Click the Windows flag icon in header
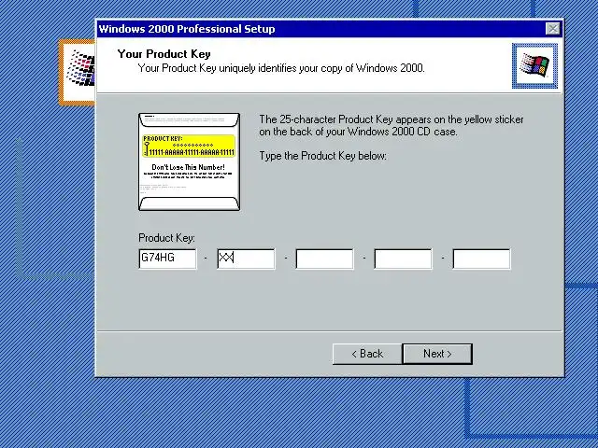Screen dimensions: 598x448 534,65
